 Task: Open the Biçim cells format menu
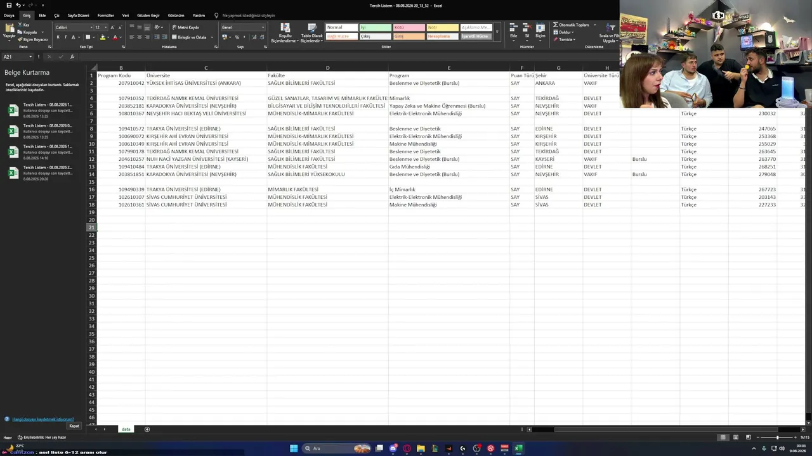click(540, 32)
